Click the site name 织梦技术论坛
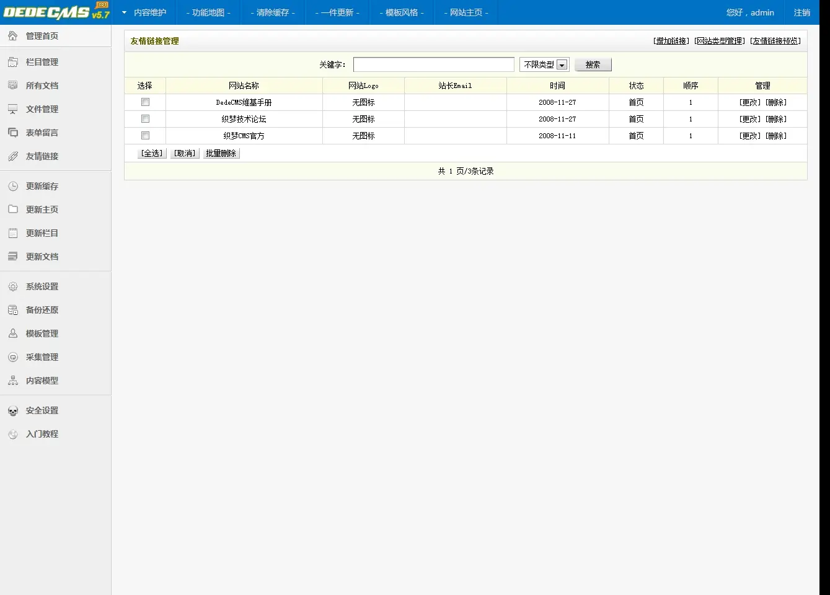This screenshot has height=595, width=830. [x=244, y=119]
